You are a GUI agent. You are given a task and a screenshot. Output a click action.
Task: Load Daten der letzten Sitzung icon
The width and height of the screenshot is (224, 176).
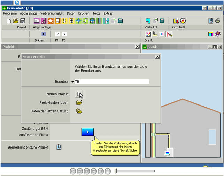click(79, 111)
